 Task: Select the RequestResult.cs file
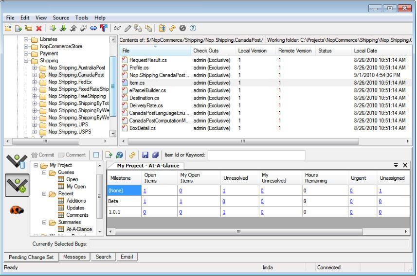[x=148, y=60]
